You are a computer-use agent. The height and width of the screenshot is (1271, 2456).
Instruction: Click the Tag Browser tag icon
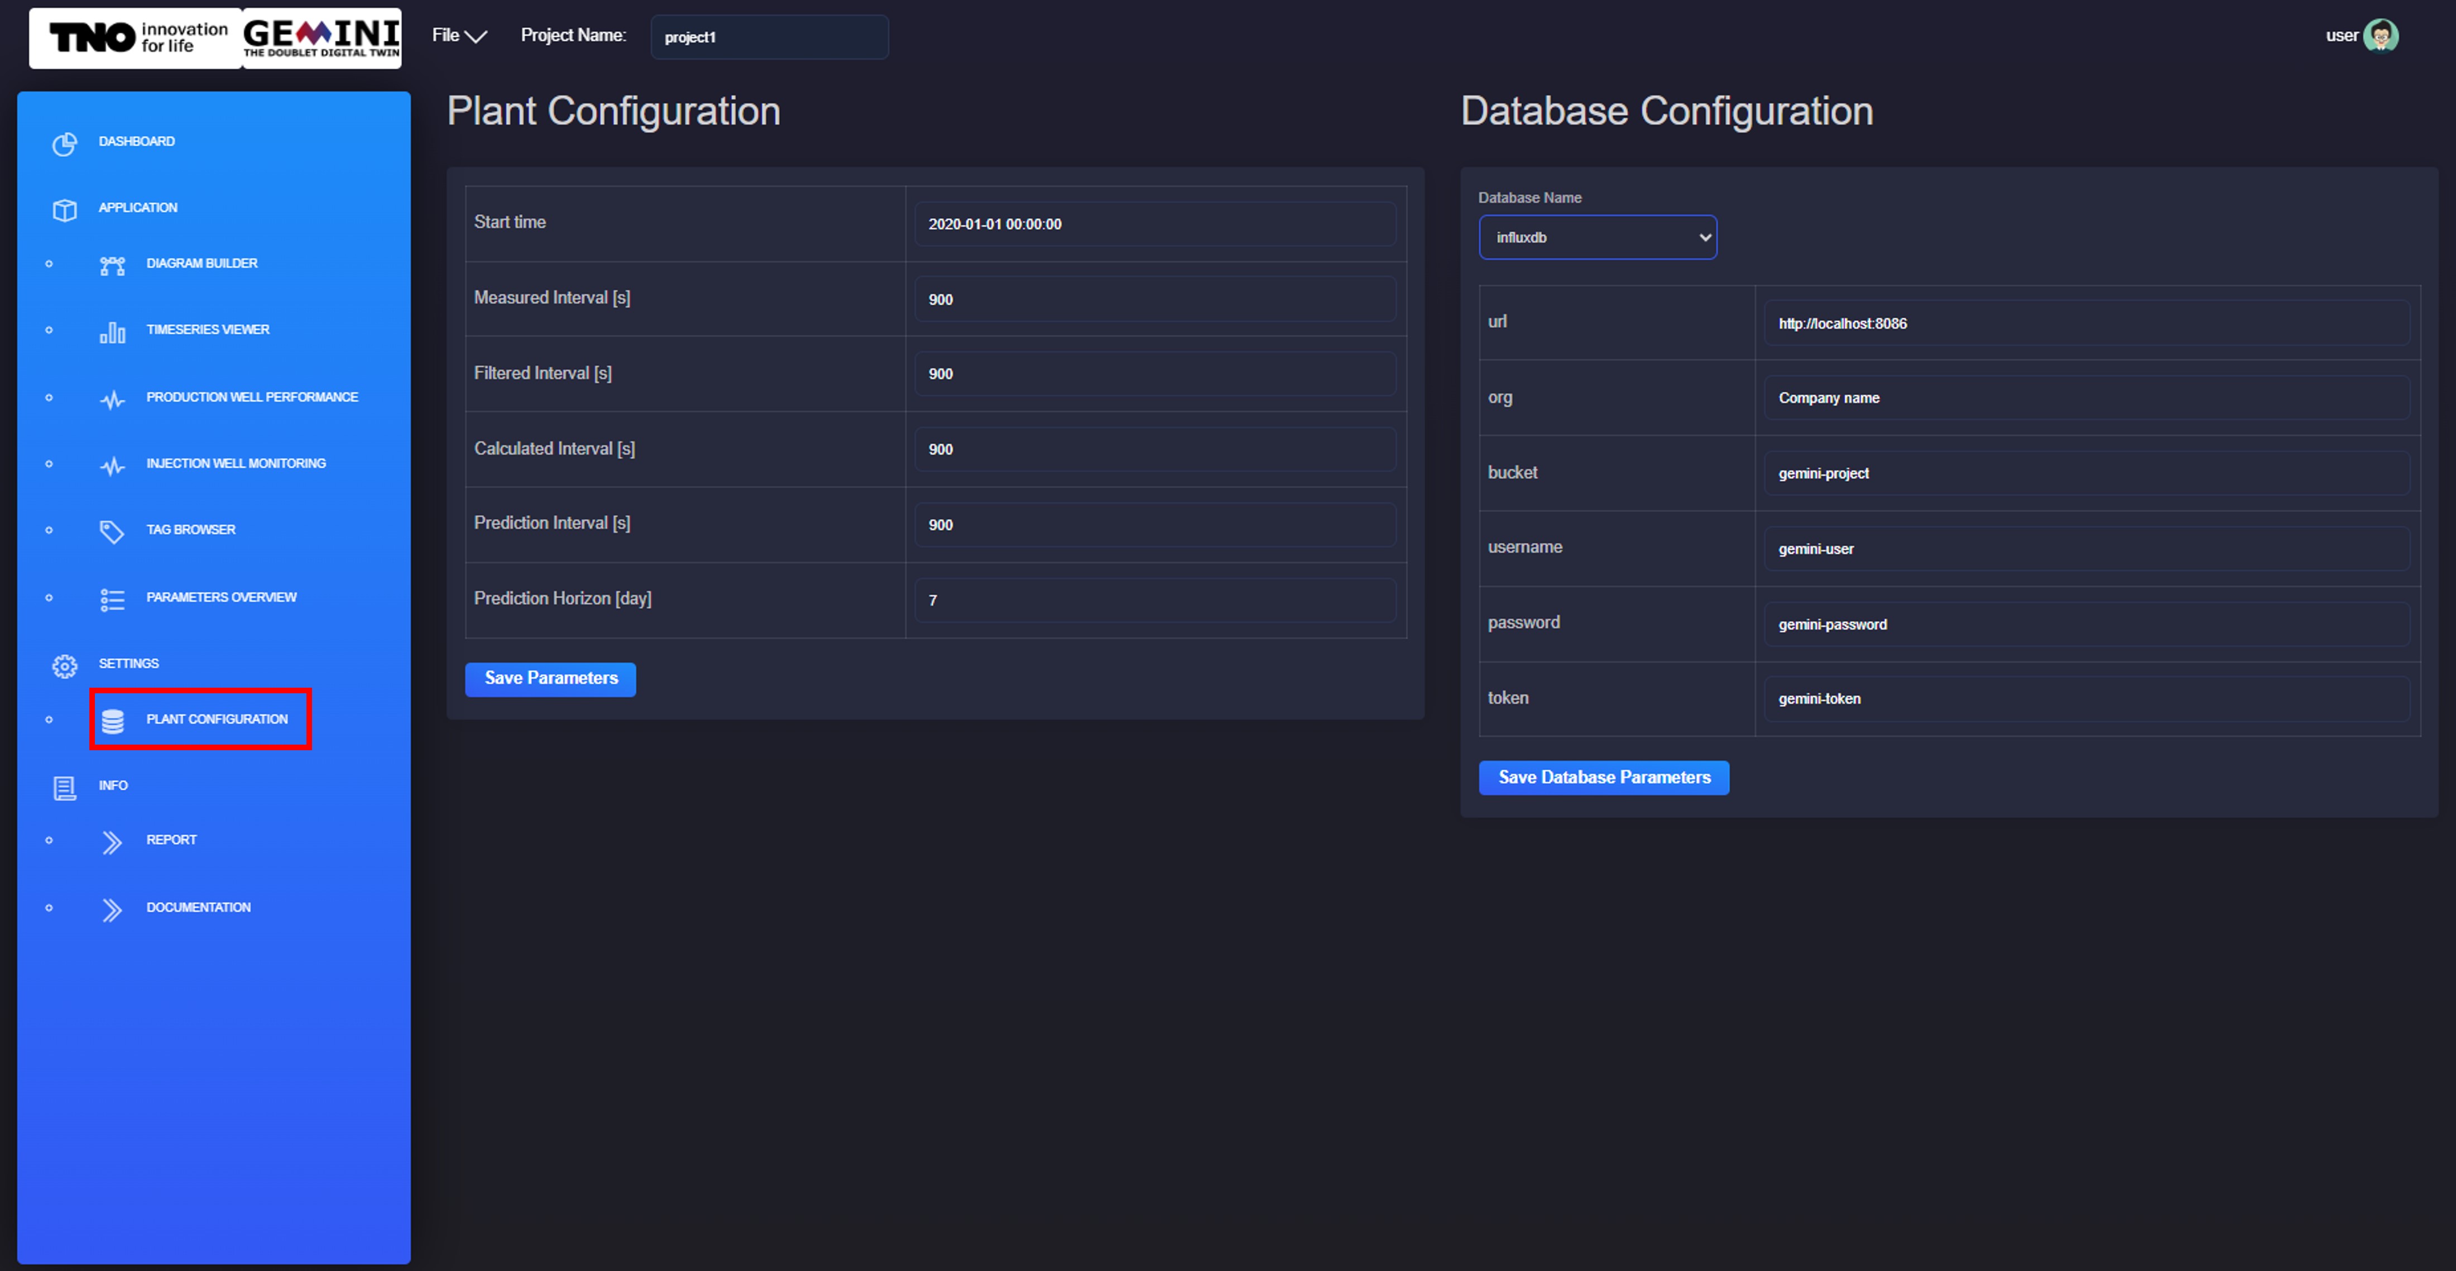click(x=113, y=531)
